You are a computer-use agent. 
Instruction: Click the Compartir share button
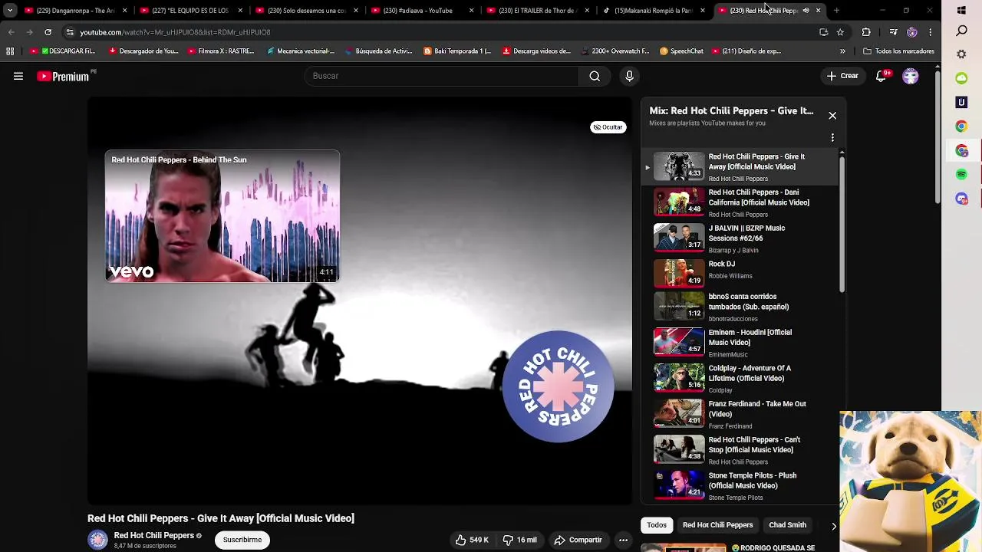(x=578, y=540)
